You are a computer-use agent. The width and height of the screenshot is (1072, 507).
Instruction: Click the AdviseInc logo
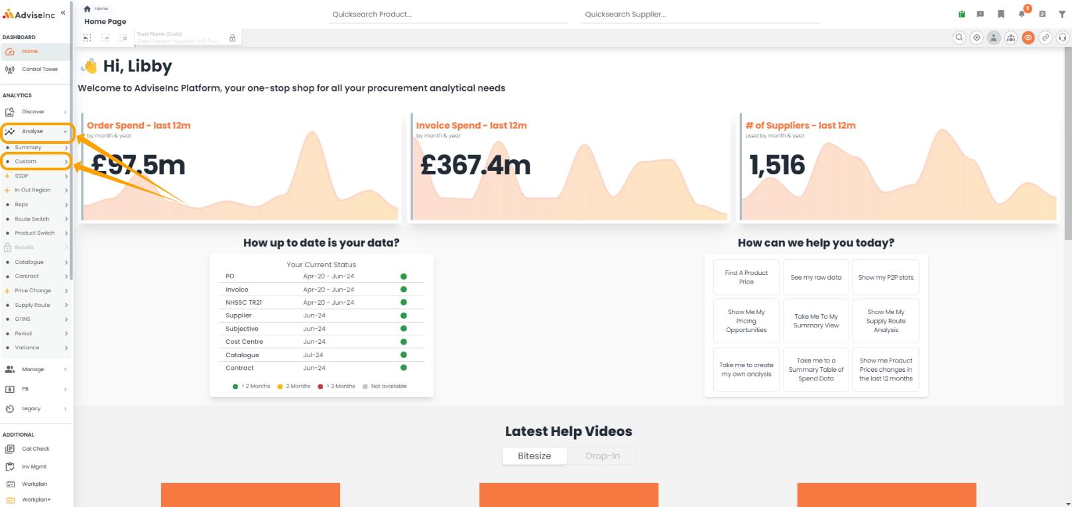click(29, 14)
